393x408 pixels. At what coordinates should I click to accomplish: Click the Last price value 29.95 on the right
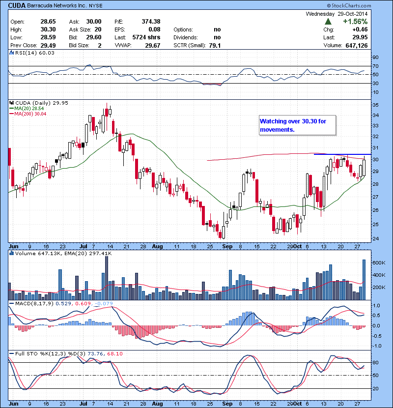tap(360, 37)
